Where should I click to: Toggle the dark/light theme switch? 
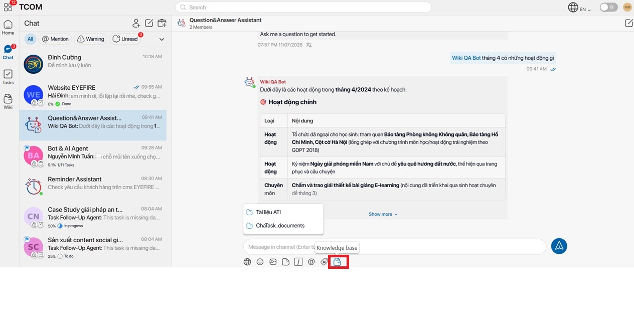[x=609, y=7]
